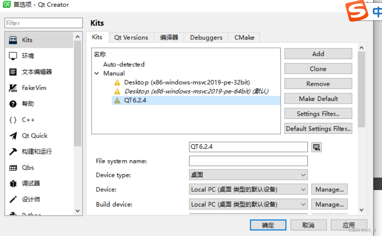Screen dimensions: 382x236
Task: Open the Qt Quick paper plane icon
Action: pyautogui.click(x=13, y=136)
